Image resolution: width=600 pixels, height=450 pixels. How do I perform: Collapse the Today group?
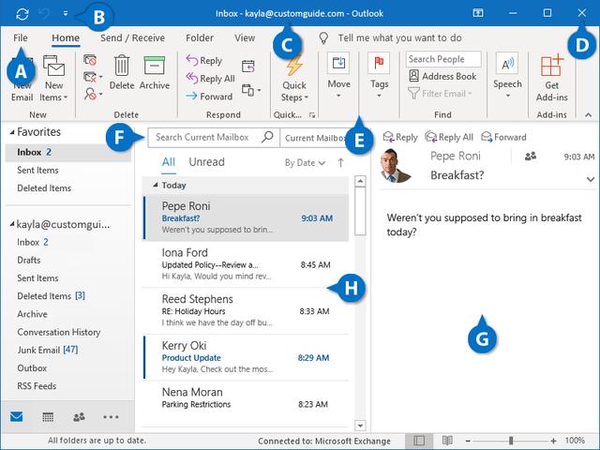point(155,186)
